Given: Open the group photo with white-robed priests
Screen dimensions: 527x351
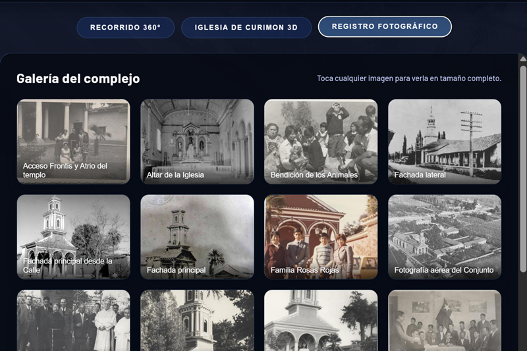Looking at the screenshot, I should click(73, 321).
